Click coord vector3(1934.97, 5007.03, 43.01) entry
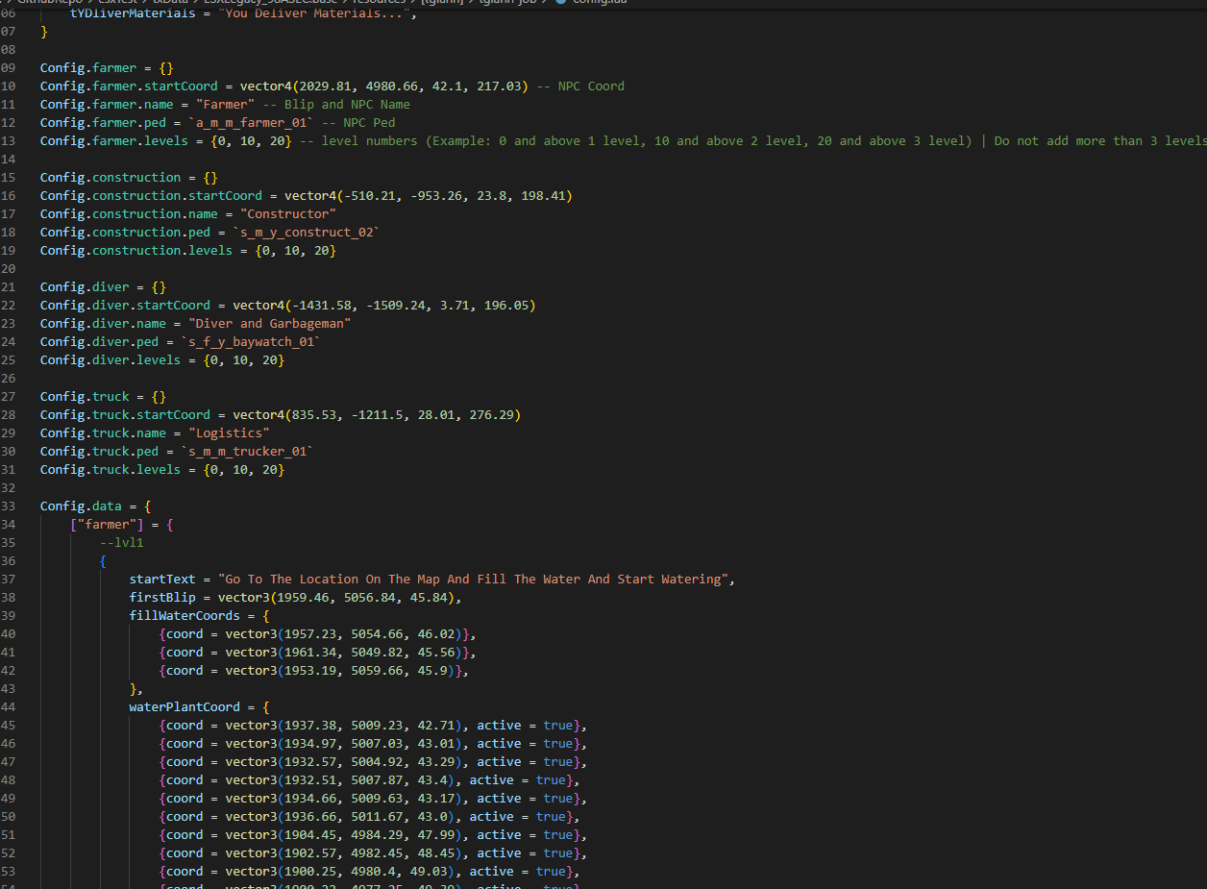1207x889 pixels. coord(373,744)
